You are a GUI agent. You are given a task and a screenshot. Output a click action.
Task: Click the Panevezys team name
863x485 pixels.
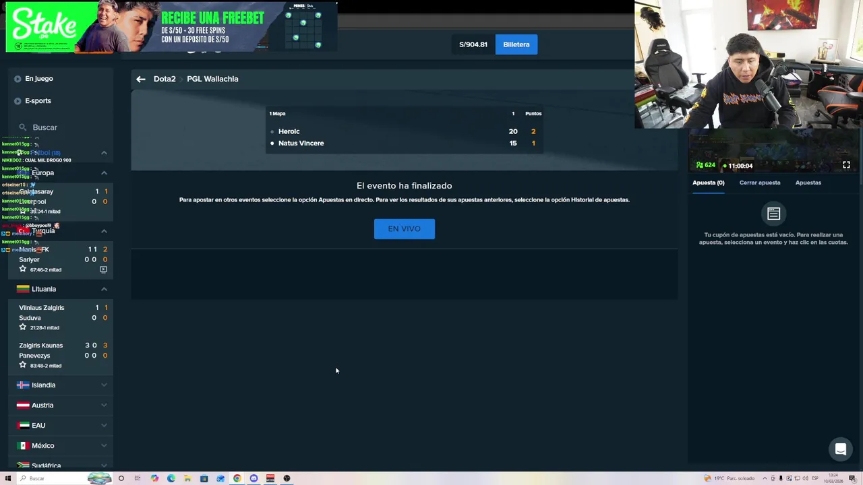point(34,356)
